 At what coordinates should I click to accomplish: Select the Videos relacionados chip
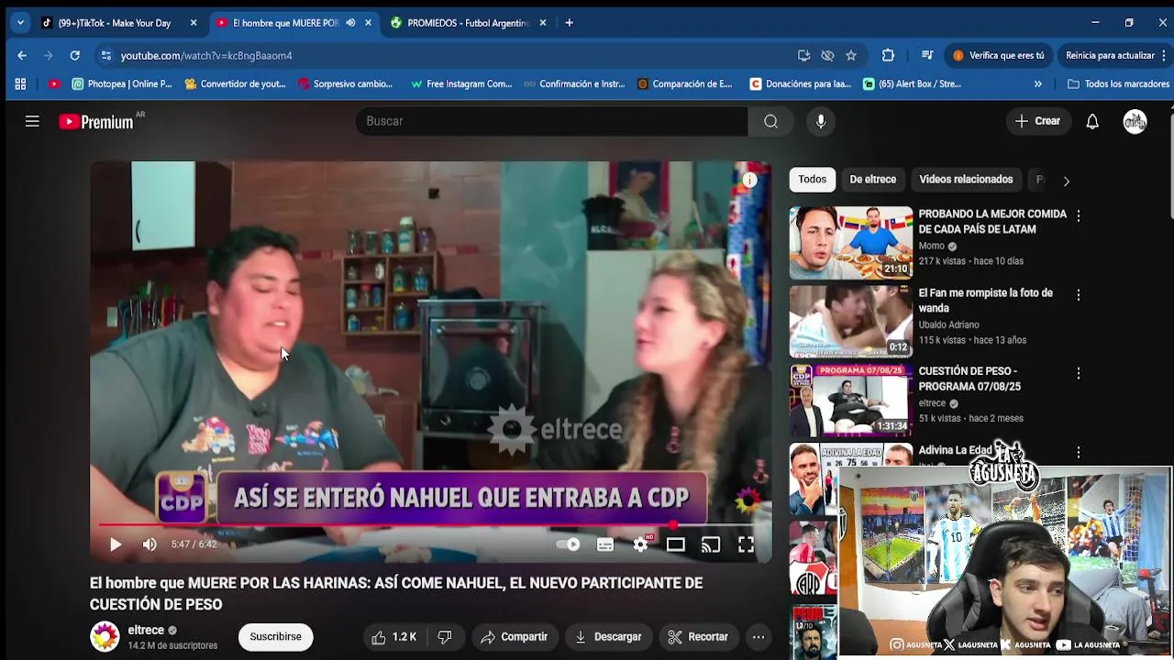966,180
